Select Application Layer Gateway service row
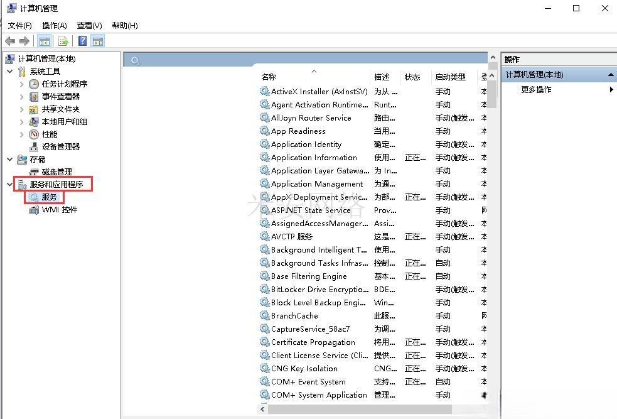 [x=373, y=170]
